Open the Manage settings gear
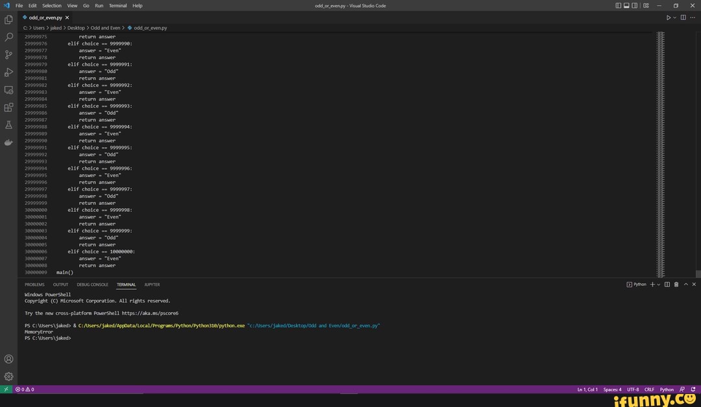This screenshot has width=701, height=407. [8, 376]
